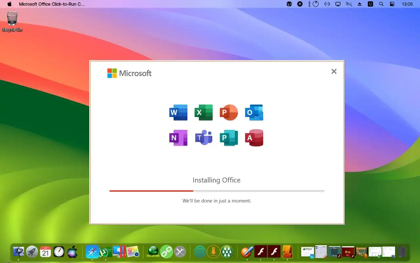Open the first Flash Player dock icon
Viewport: 420px width, 263px height.
(x=261, y=252)
